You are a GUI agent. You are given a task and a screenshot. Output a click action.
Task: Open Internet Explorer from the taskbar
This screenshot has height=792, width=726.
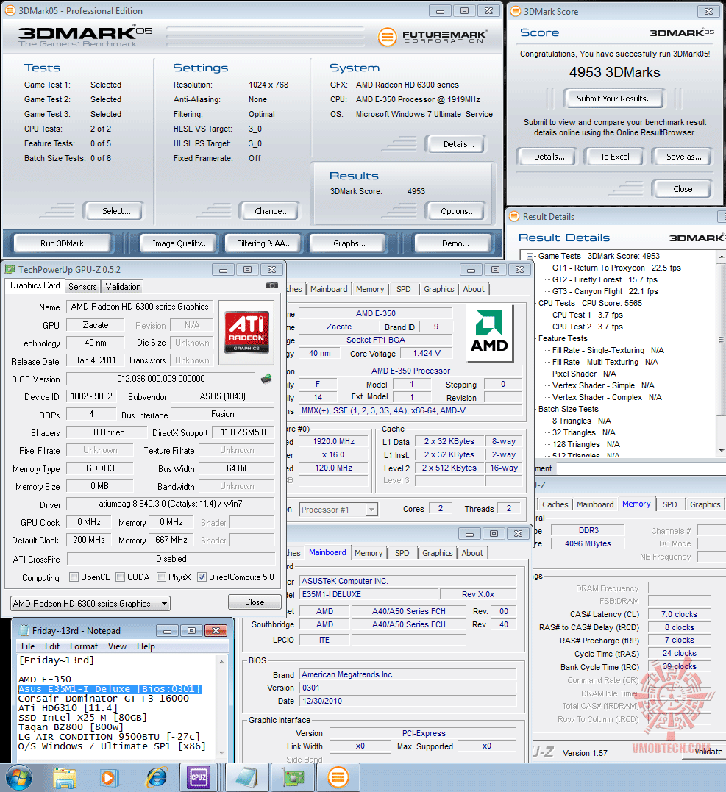[157, 778]
